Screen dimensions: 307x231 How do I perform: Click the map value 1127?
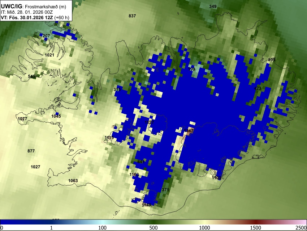[x=150, y=122]
